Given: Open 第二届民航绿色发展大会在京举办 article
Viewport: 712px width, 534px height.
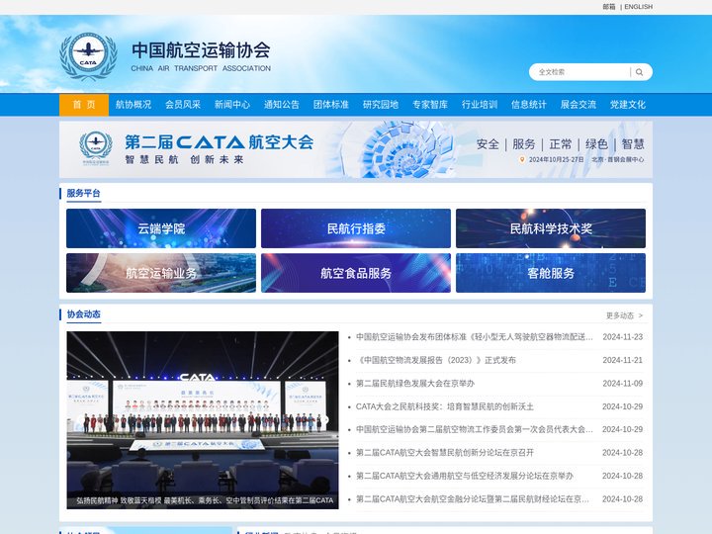Looking at the screenshot, I should coord(415,384).
